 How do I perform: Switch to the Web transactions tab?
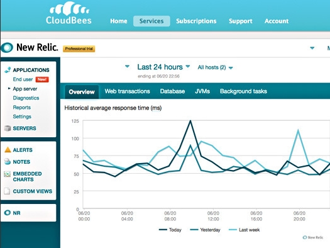128,91
